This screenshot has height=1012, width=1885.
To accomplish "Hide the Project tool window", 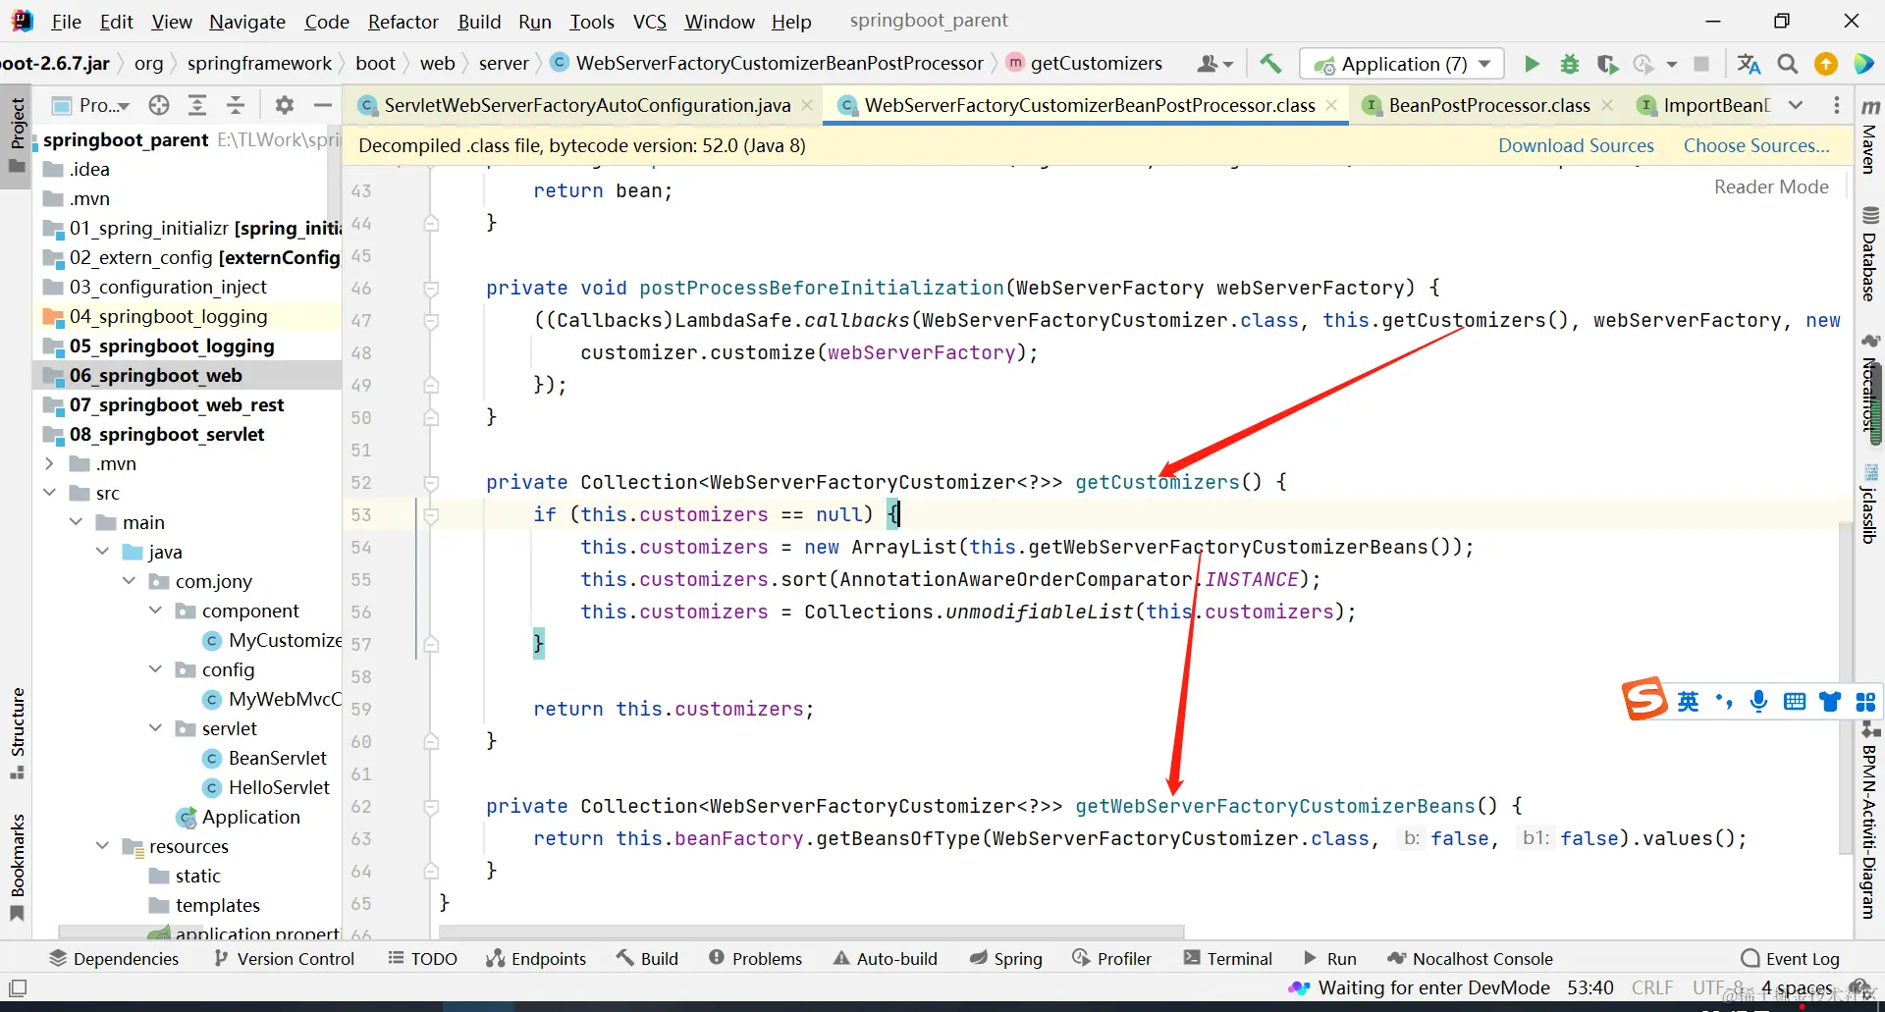I will coord(323,105).
